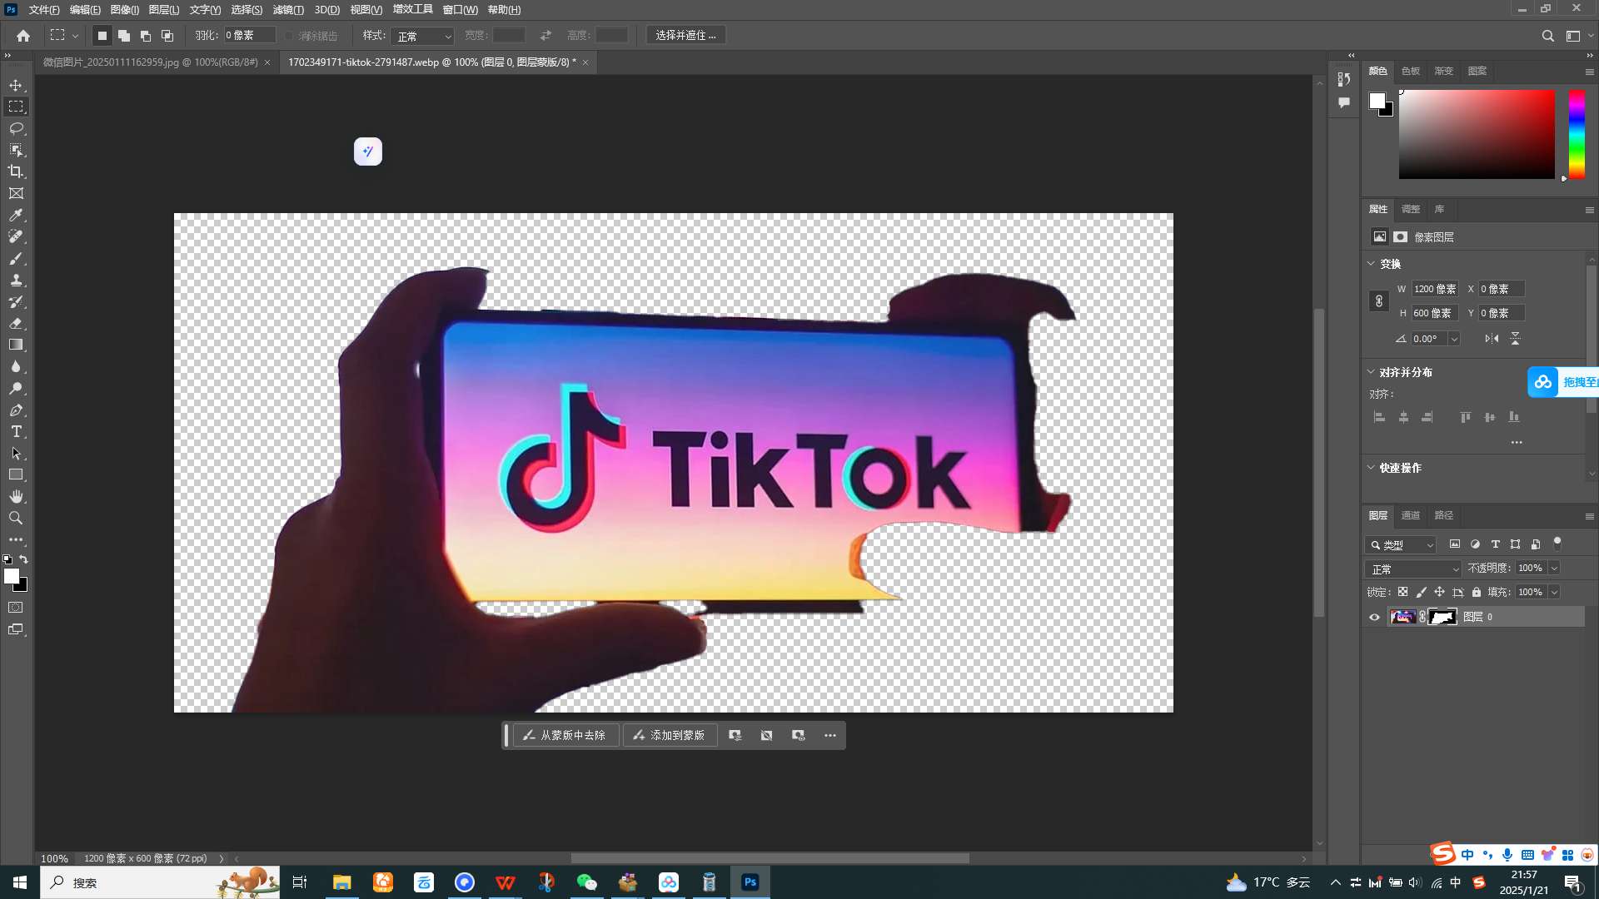Open 不透明度 opacity dropdown arrow
This screenshot has width=1599, height=899.
click(1554, 569)
